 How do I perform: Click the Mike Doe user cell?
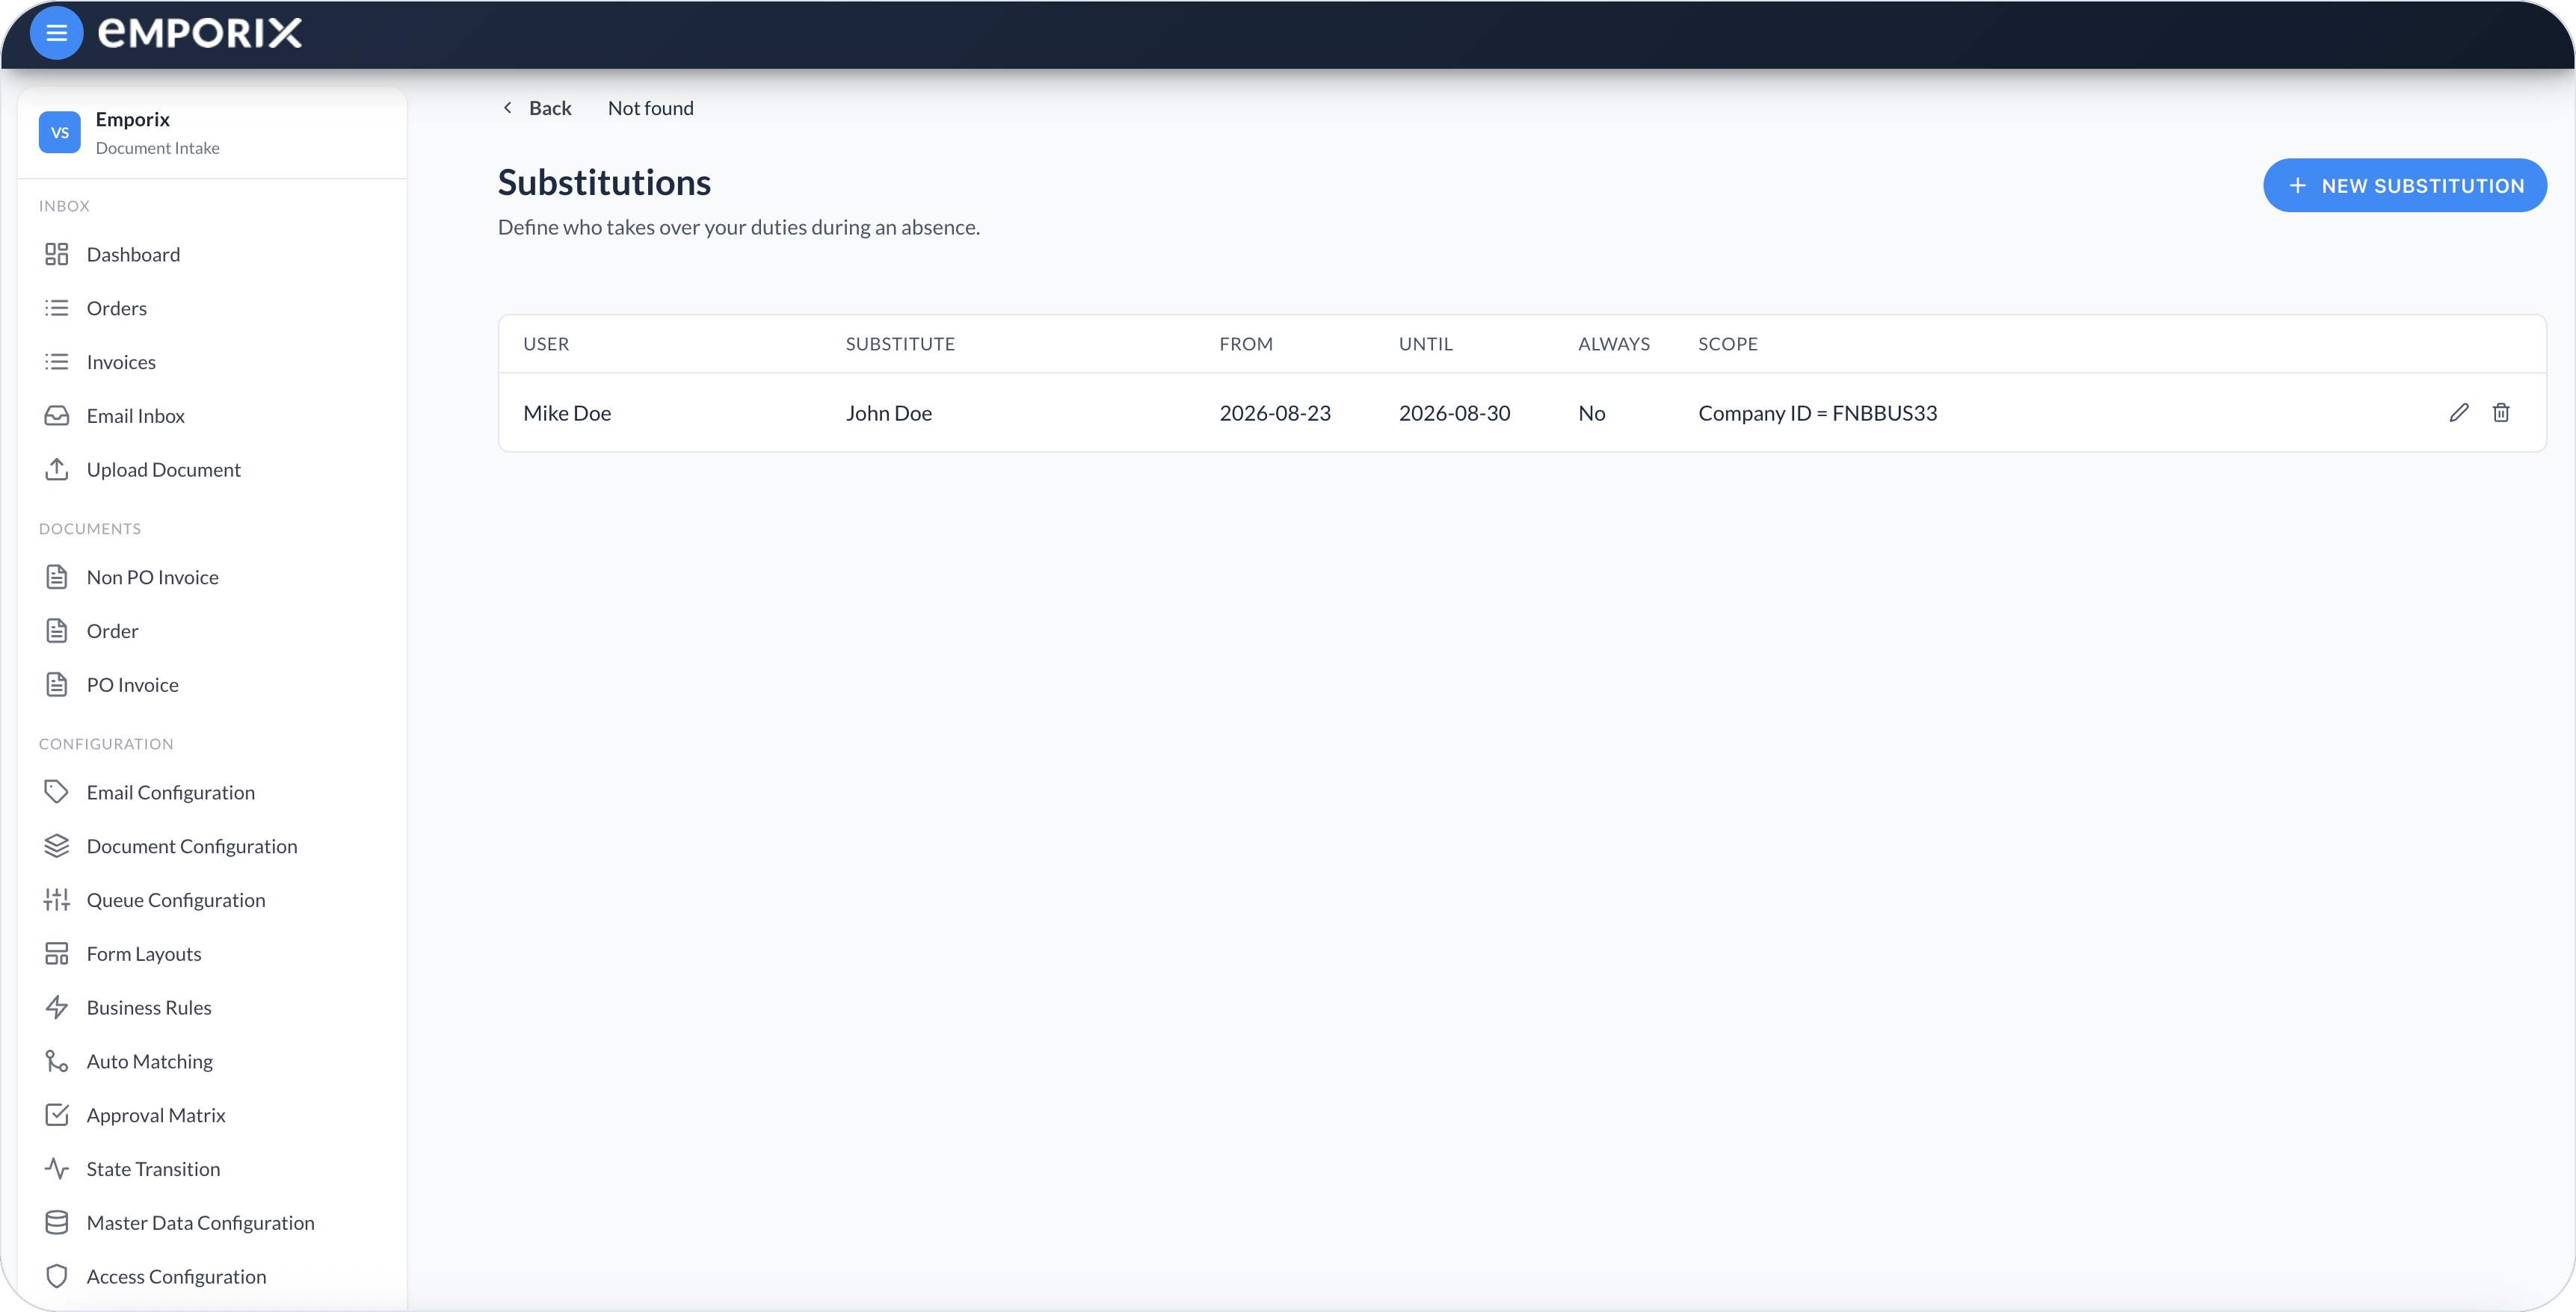(x=567, y=412)
